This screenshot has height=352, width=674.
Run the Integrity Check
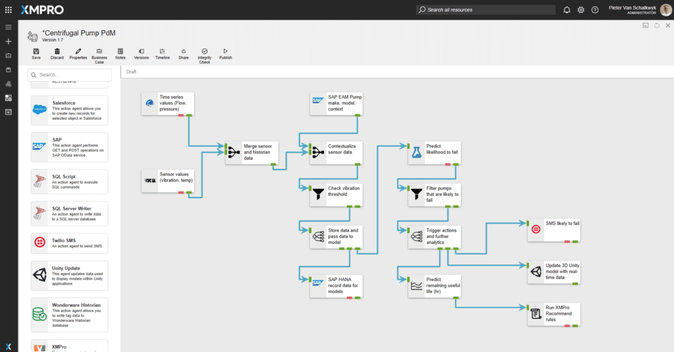point(204,51)
